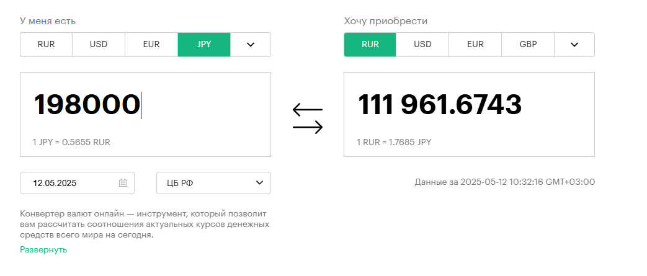Select USD as currency I have
This screenshot has height=276, width=647.
(99, 45)
